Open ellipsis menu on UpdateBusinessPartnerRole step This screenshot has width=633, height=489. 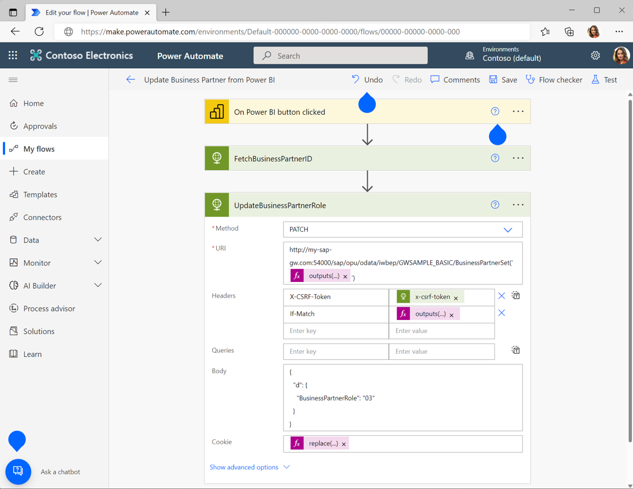tap(518, 205)
